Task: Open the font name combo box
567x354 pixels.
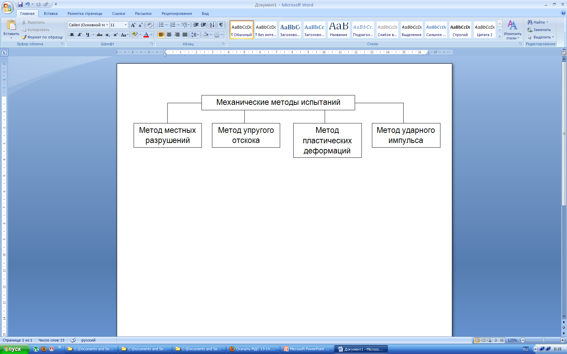Action: coord(88,25)
